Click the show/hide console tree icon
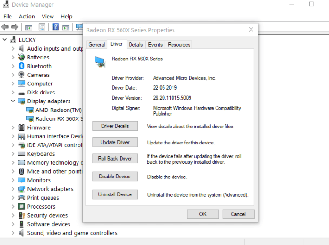Screen dimensions: 329x245 28,27
